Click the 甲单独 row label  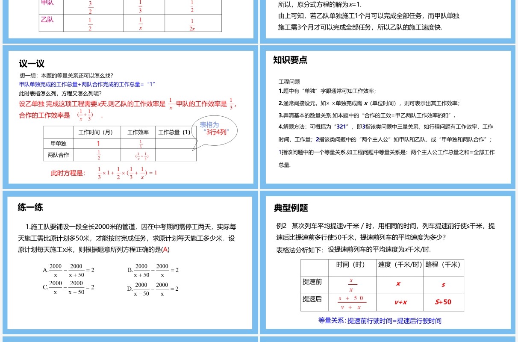coord(58,144)
